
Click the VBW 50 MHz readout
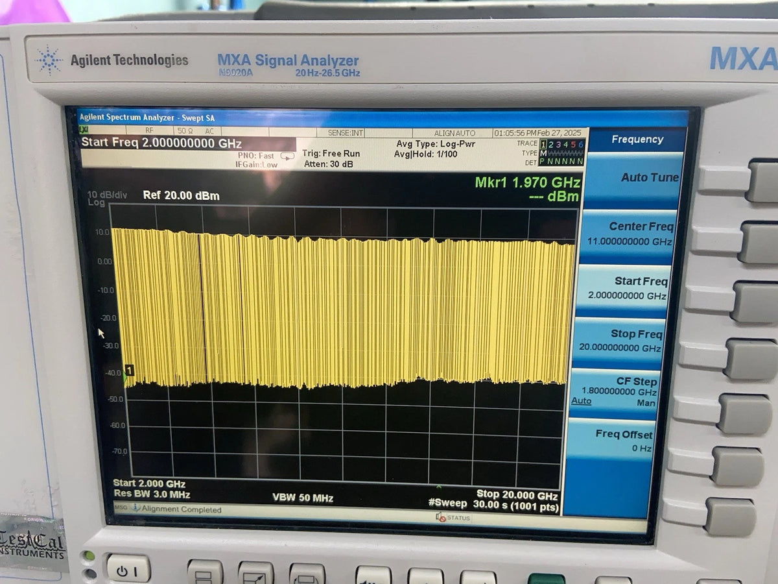tap(303, 498)
